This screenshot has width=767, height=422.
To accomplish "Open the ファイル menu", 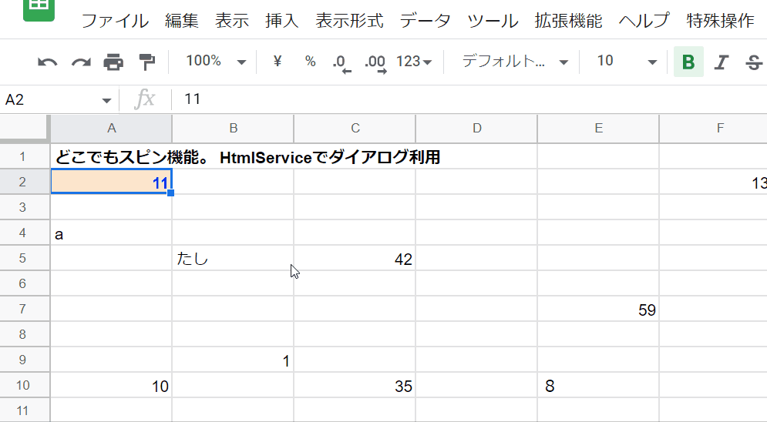I will (x=115, y=21).
